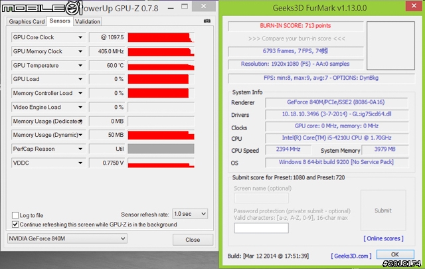Click the GPU Core Clock history graph

[x=161, y=37]
